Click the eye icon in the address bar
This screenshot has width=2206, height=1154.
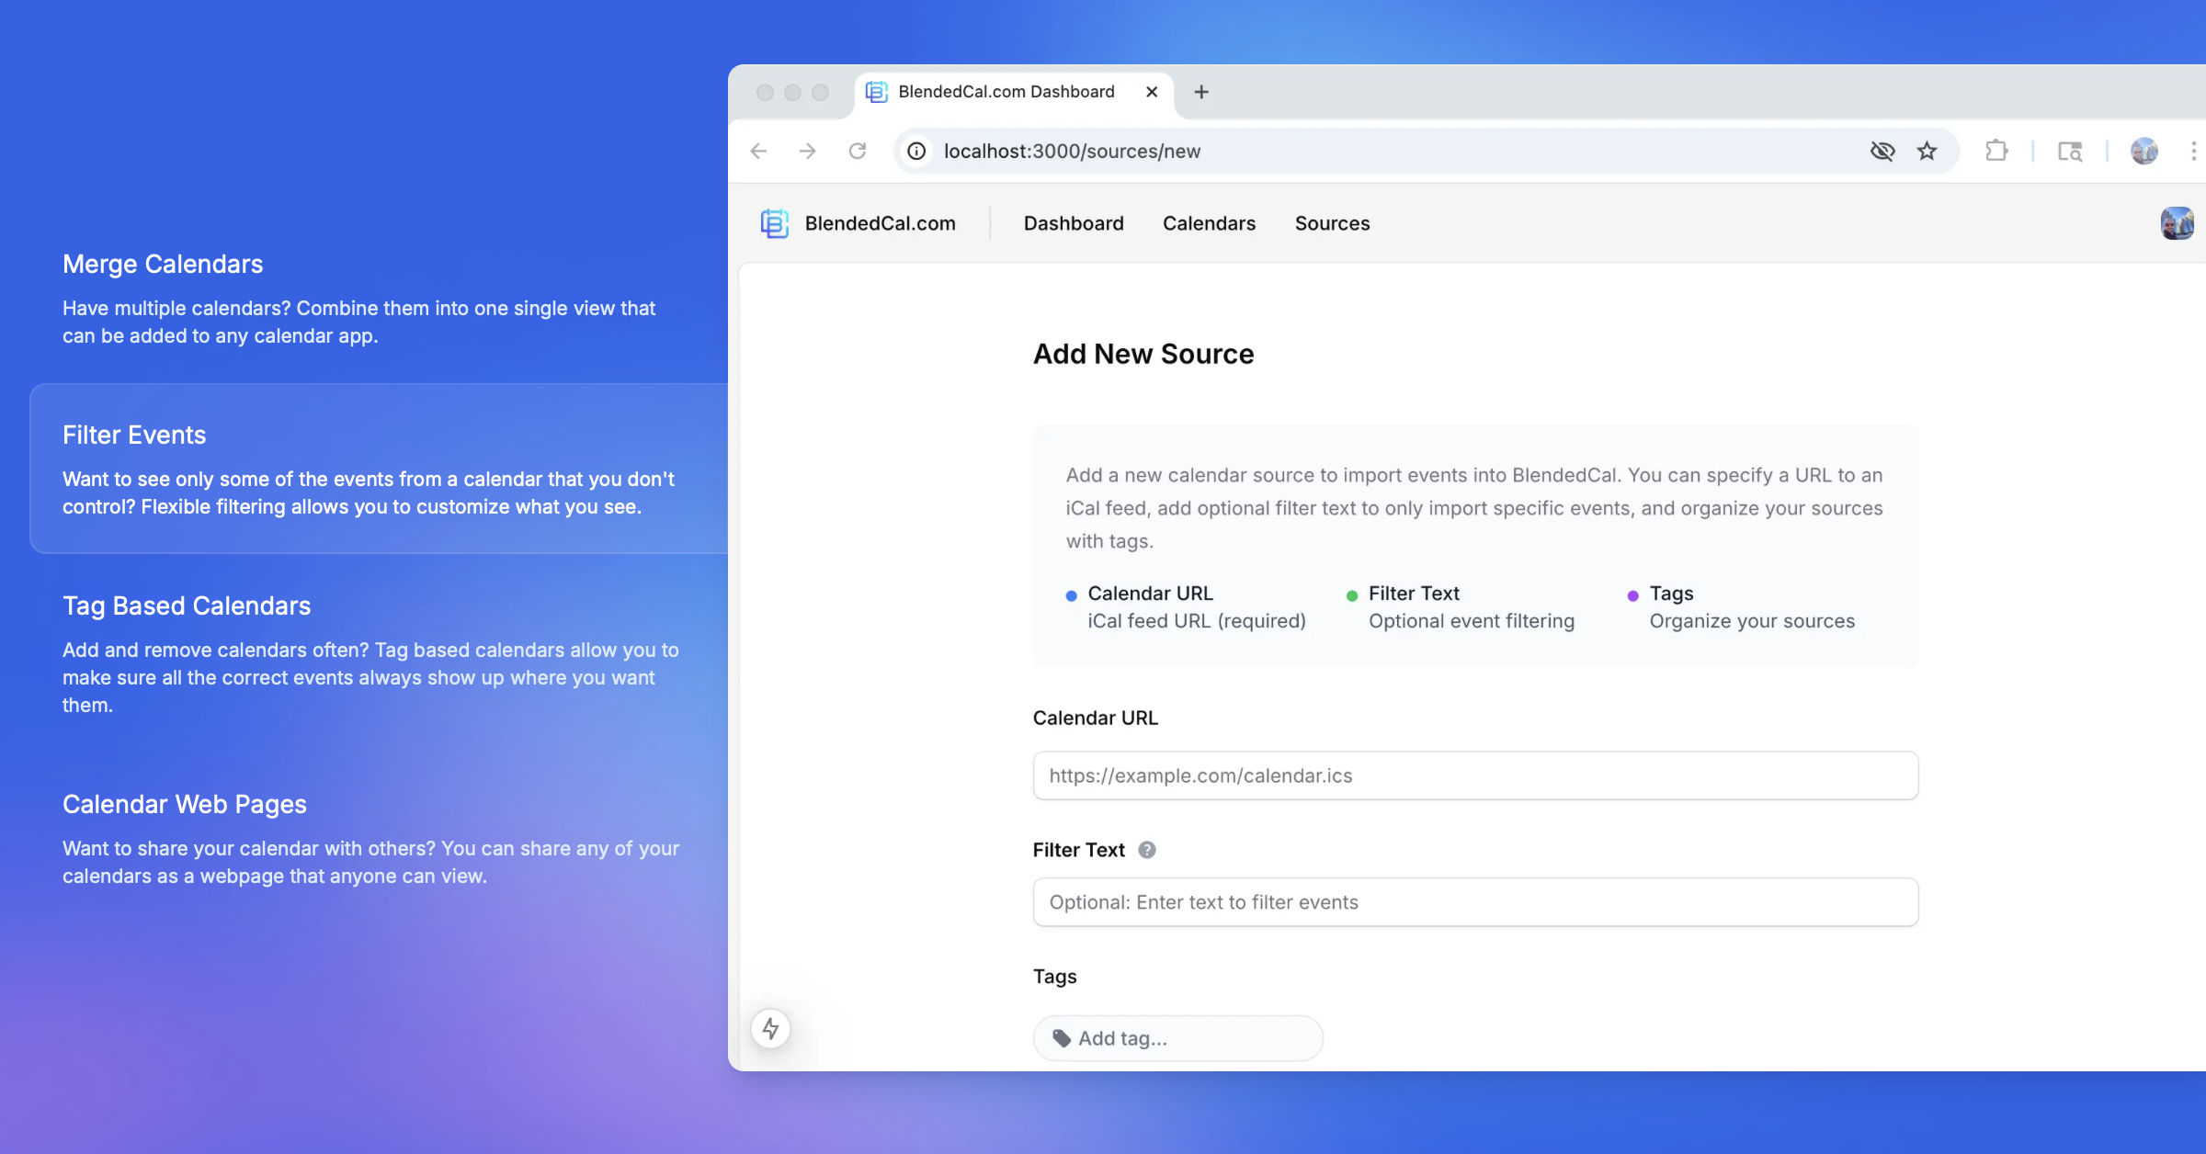point(1882,151)
